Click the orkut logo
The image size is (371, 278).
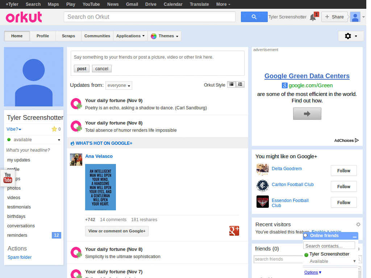pos(24,17)
